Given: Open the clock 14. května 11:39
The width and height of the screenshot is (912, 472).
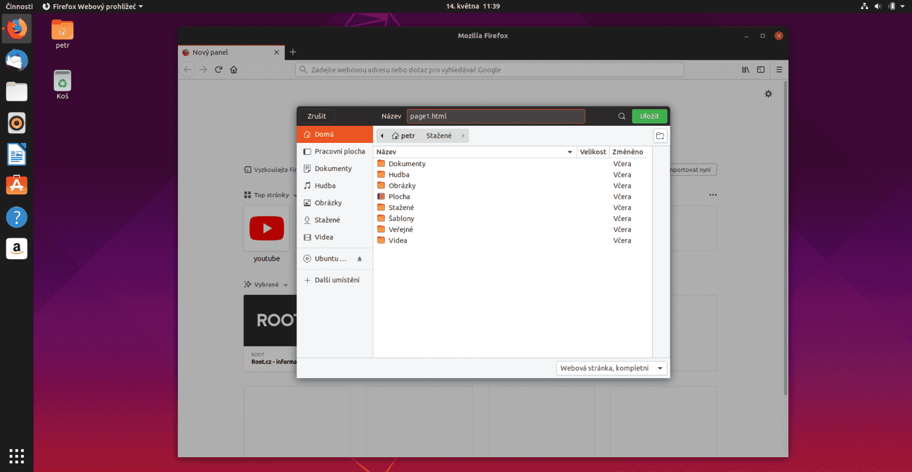Looking at the screenshot, I should 473,6.
